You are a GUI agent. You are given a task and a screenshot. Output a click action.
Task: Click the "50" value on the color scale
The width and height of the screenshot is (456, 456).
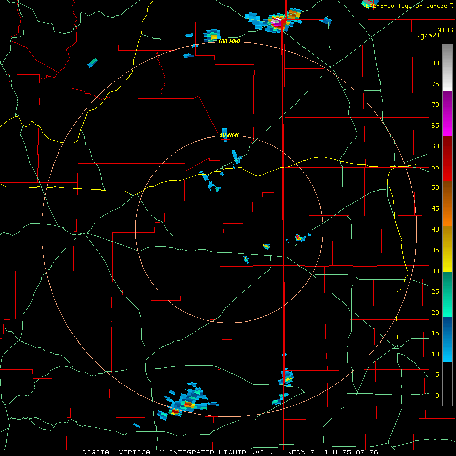point(435,187)
